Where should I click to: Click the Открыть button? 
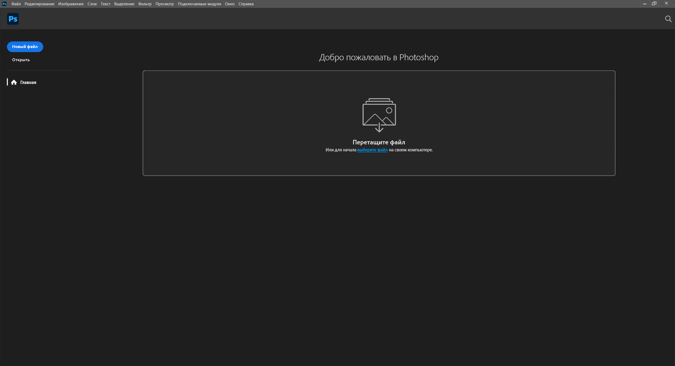pyautogui.click(x=21, y=60)
